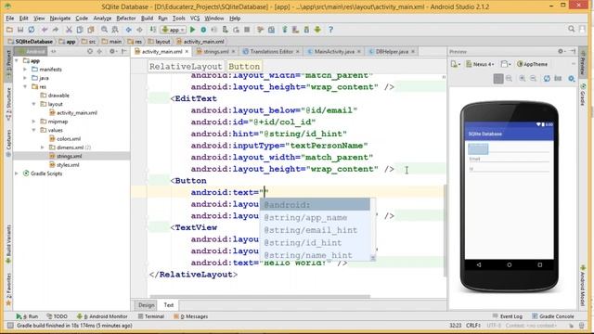Click the Redo arrow in toolbar

[56, 30]
